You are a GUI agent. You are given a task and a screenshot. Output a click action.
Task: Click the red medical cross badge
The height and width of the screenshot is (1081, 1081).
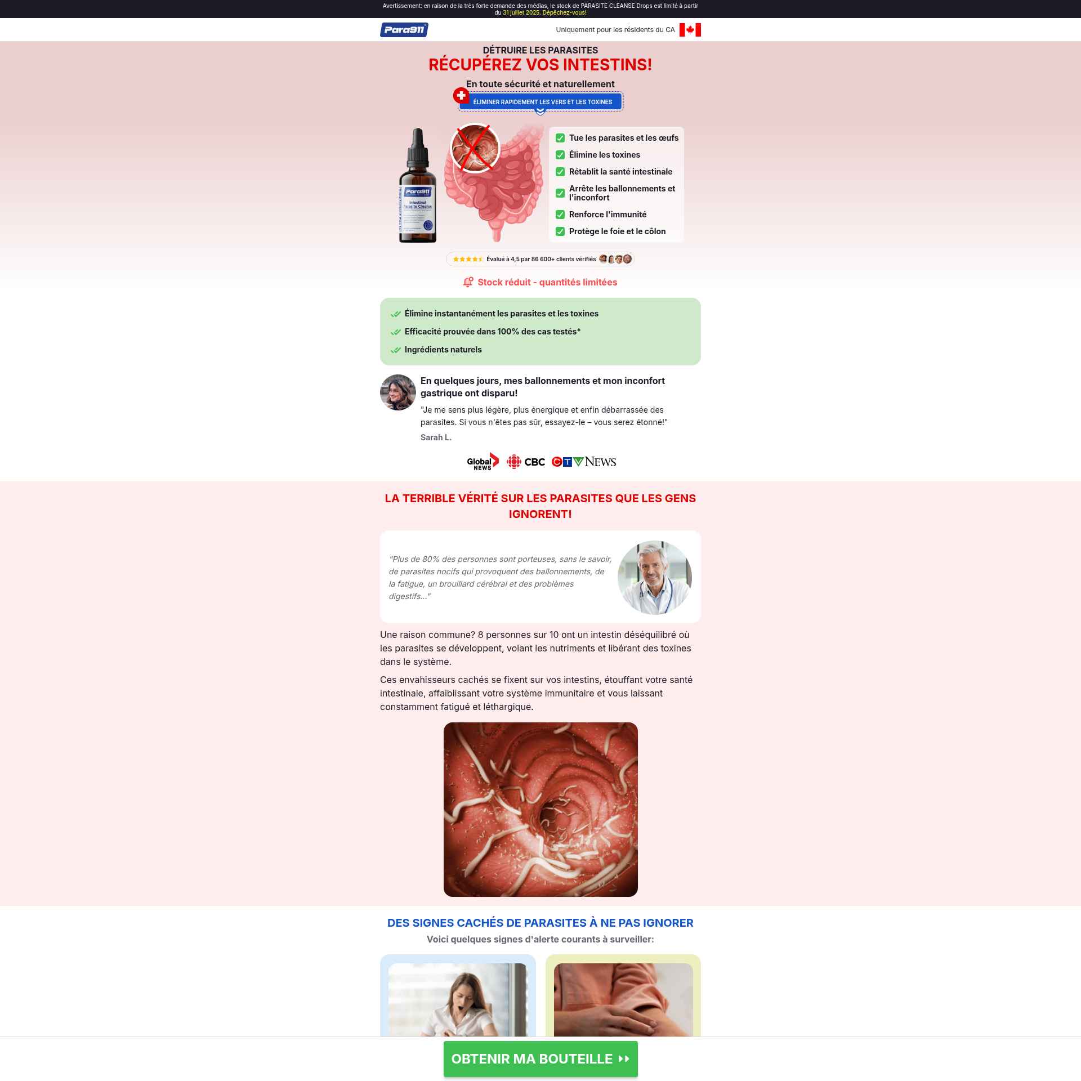coord(461,95)
